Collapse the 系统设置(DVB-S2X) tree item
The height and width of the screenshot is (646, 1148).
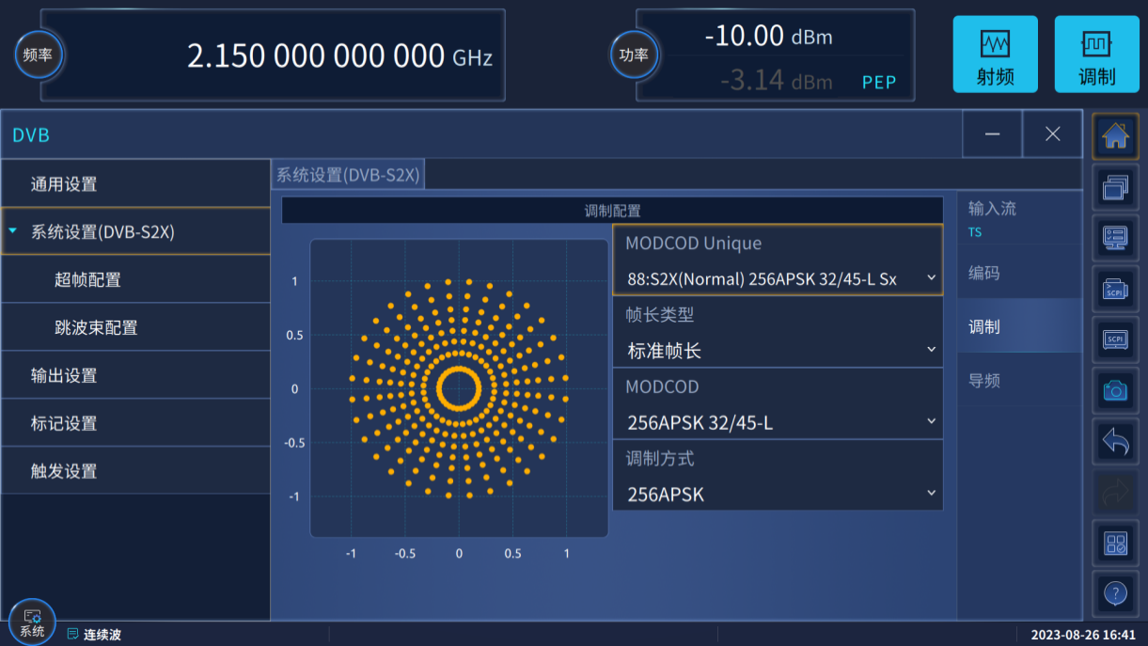13,231
